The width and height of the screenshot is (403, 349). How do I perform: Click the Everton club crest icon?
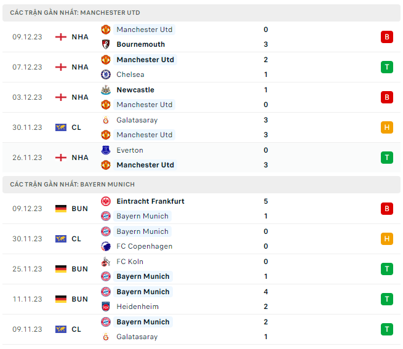click(x=106, y=150)
